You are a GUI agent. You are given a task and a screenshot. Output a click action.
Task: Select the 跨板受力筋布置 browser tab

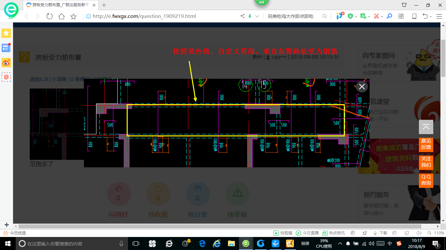click(x=60, y=5)
